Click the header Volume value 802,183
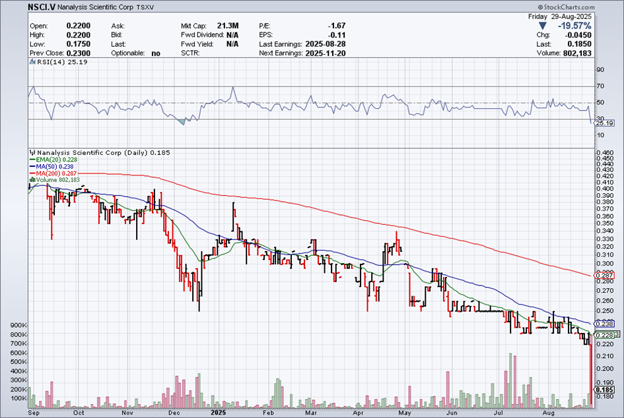Screen dimensions: 624x418 pos(577,53)
